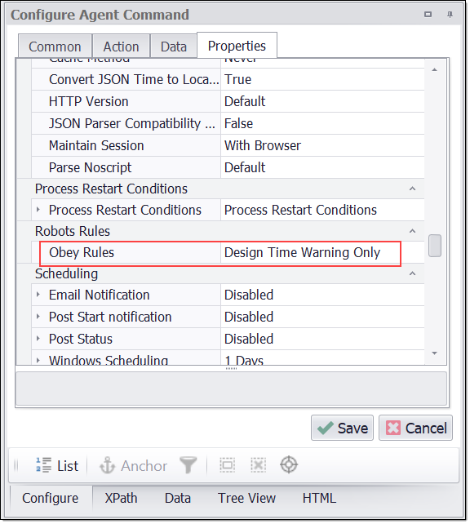The image size is (470, 524).
Task: Click the vertical scrollbar thumb
Action: point(435,246)
